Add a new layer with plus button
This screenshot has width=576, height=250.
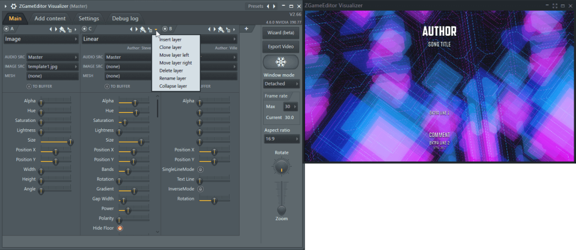coord(246,29)
